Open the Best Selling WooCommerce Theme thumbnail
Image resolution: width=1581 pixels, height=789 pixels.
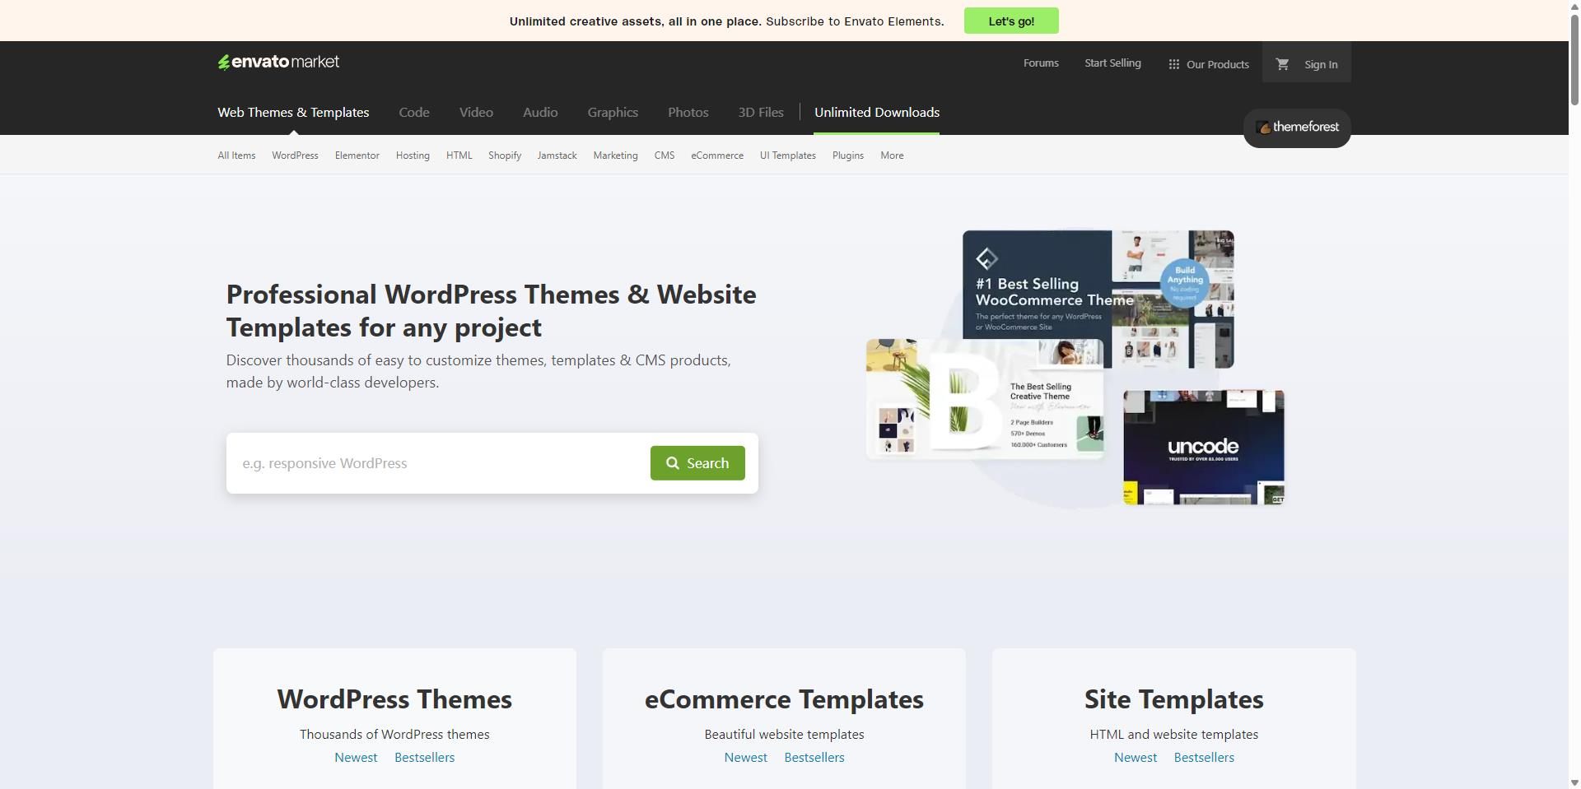1098,299
